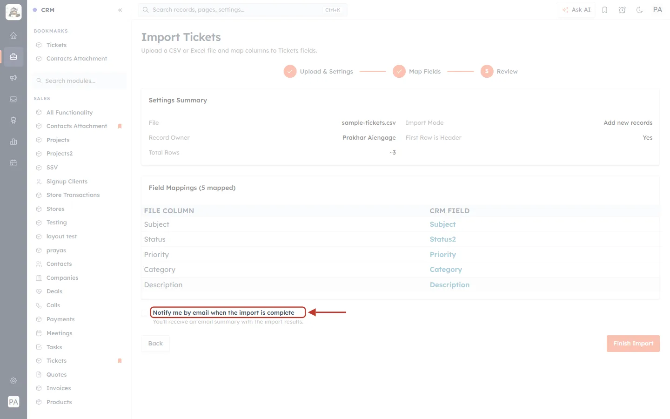Viewport: 670px width, 419px height.
Task: Click record owner value Prakhar Aiengage
Action: pos(369,138)
